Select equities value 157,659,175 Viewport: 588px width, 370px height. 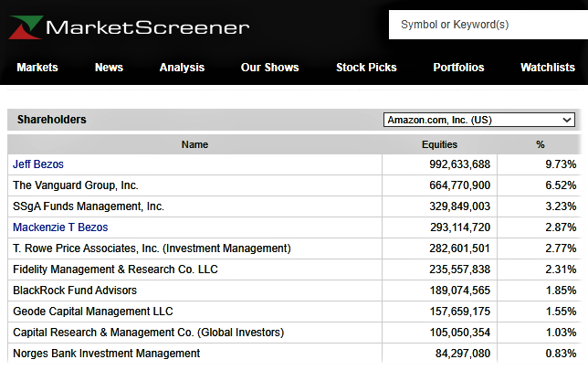tap(460, 312)
